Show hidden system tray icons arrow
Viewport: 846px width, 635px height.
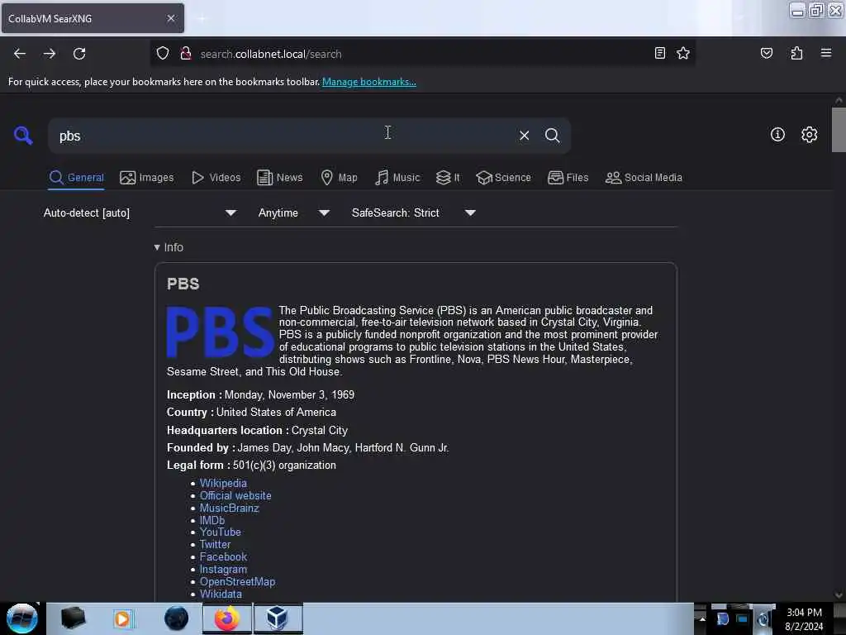702,618
